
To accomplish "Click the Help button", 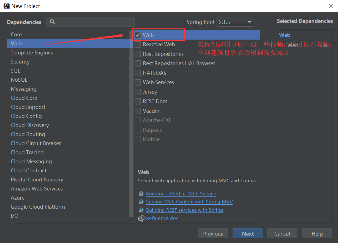I will click(317, 233).
